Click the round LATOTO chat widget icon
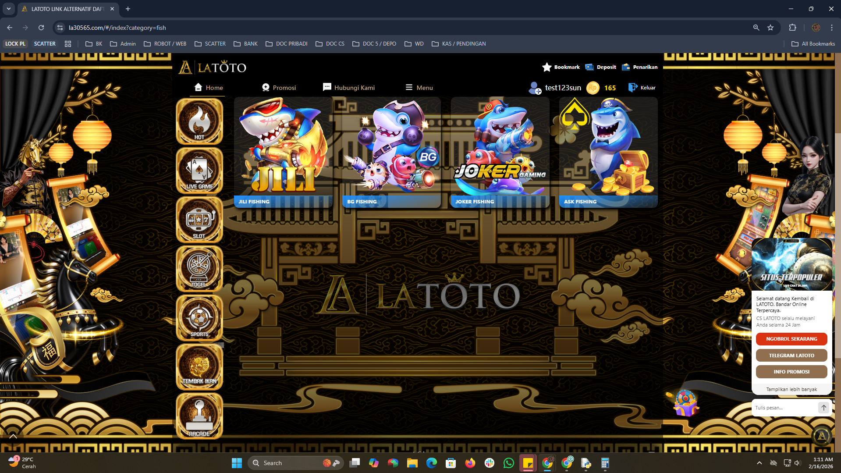The width and height of the screenshot is (841, 473). 822,436
